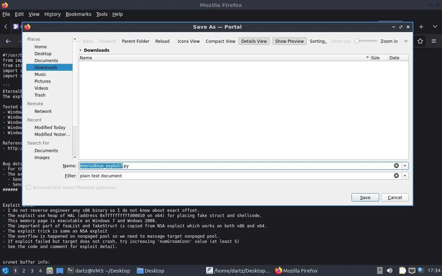This screenshot has height=276, width=442.
Task: Switch to the Desktop folder taskbar entry
Action: [151, 270]
